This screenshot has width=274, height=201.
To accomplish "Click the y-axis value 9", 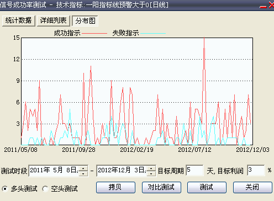I will tap(18, 81).
